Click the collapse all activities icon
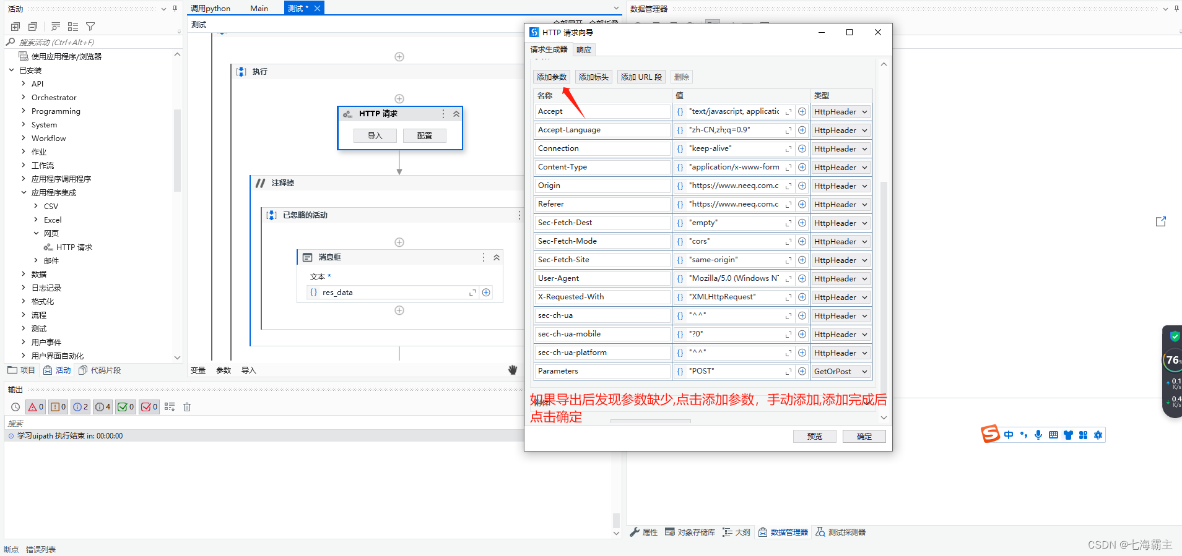The height and width of the screenshot is (556, 1182). coord(33,27)
